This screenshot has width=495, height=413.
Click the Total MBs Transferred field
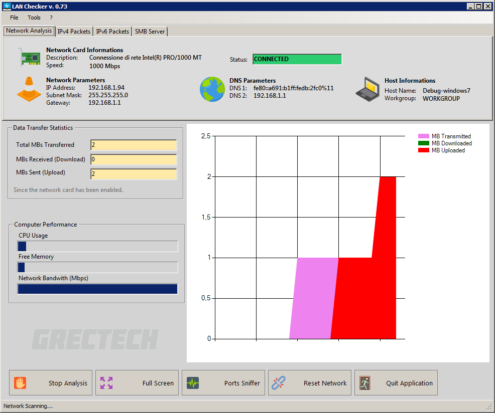(x=134, y=145)
